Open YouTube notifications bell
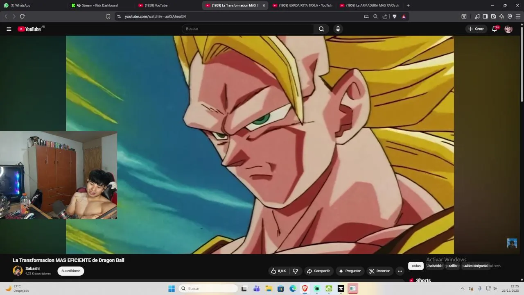Viewport: 524px width, 295px height. (x=495, y=29)
